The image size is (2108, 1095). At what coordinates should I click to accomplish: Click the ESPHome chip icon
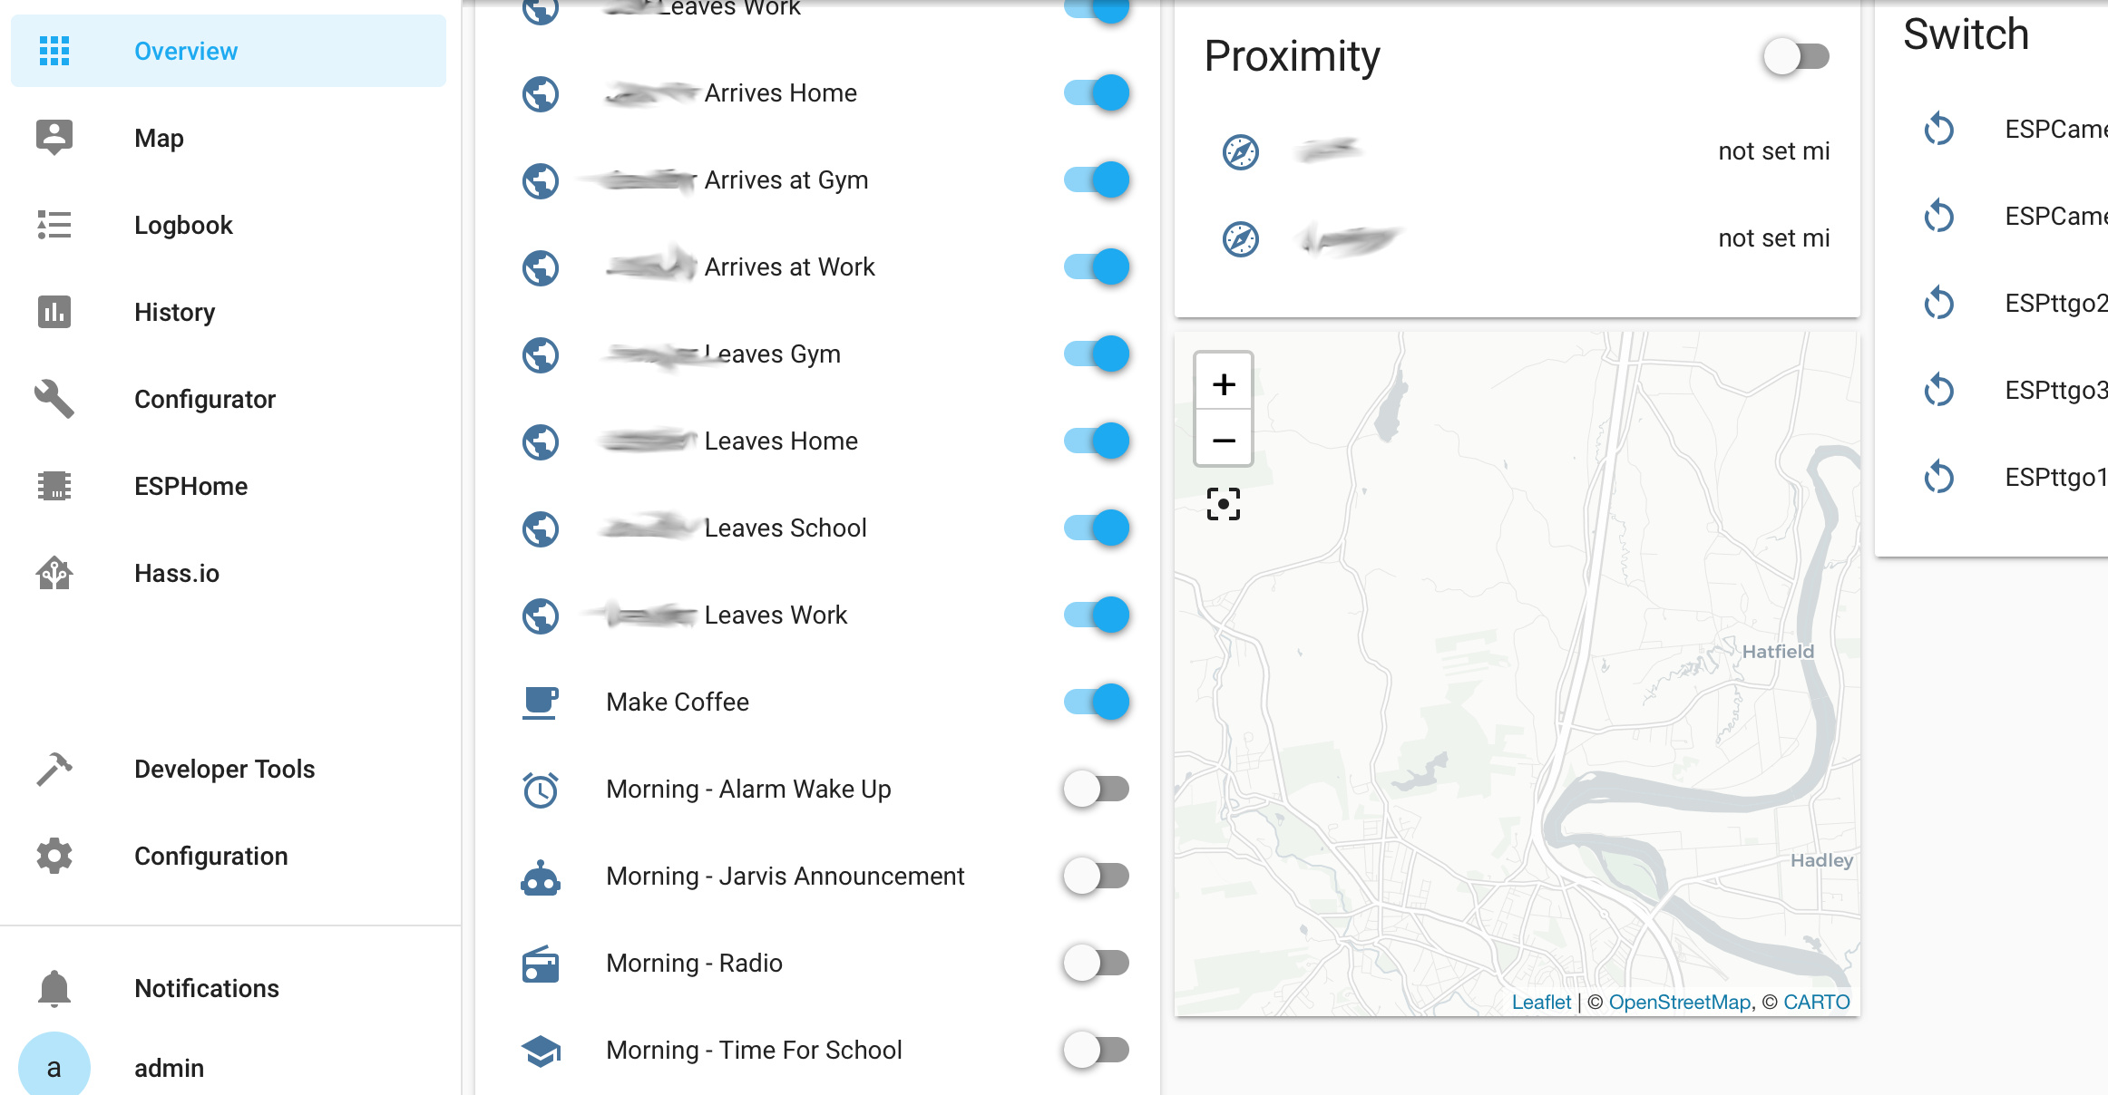click(55, 486)
